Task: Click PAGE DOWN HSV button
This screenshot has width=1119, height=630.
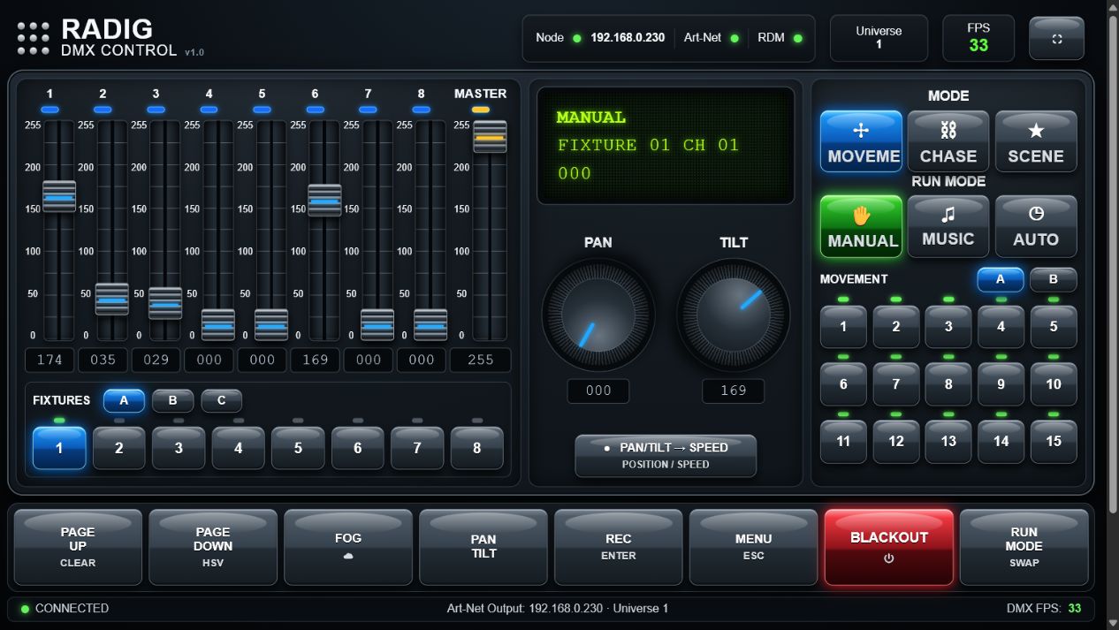Action: tap(213, 547)
